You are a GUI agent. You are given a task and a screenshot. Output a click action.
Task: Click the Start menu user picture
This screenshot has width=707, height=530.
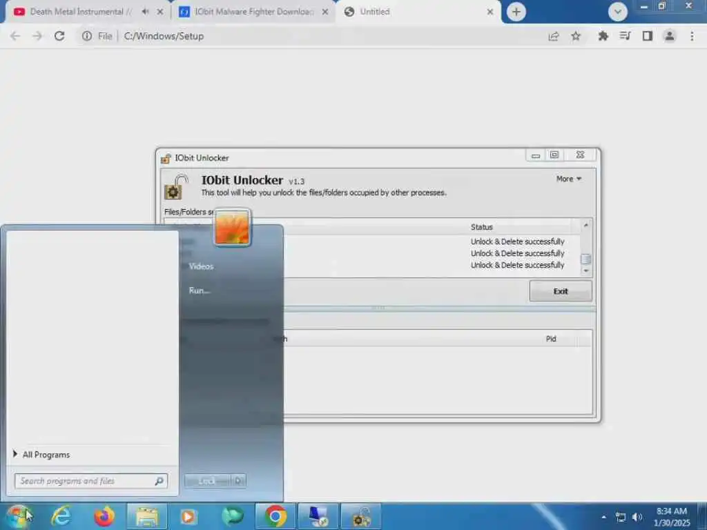coord(232,228)
